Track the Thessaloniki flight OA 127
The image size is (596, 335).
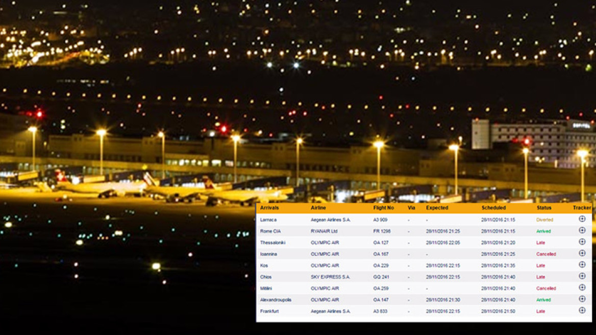[582, 242]
